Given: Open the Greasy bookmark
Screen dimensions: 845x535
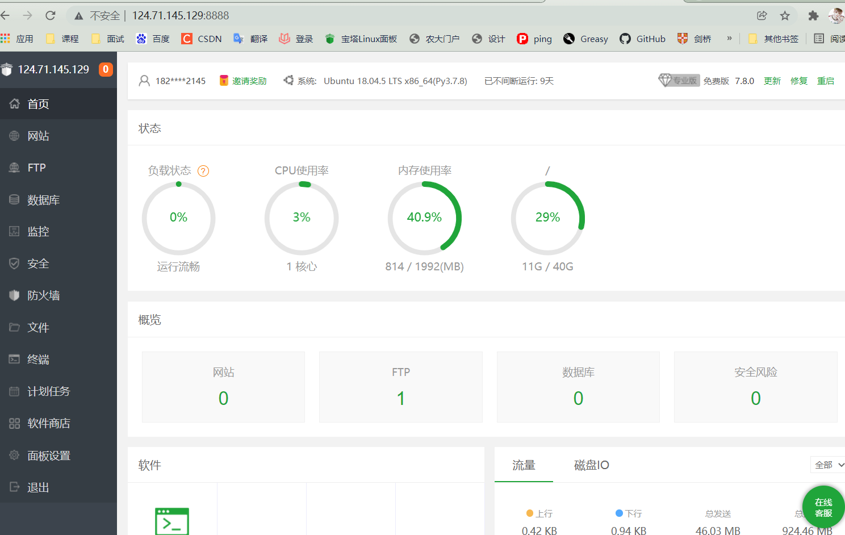Looking at the screenshot, I should (586, 39).
